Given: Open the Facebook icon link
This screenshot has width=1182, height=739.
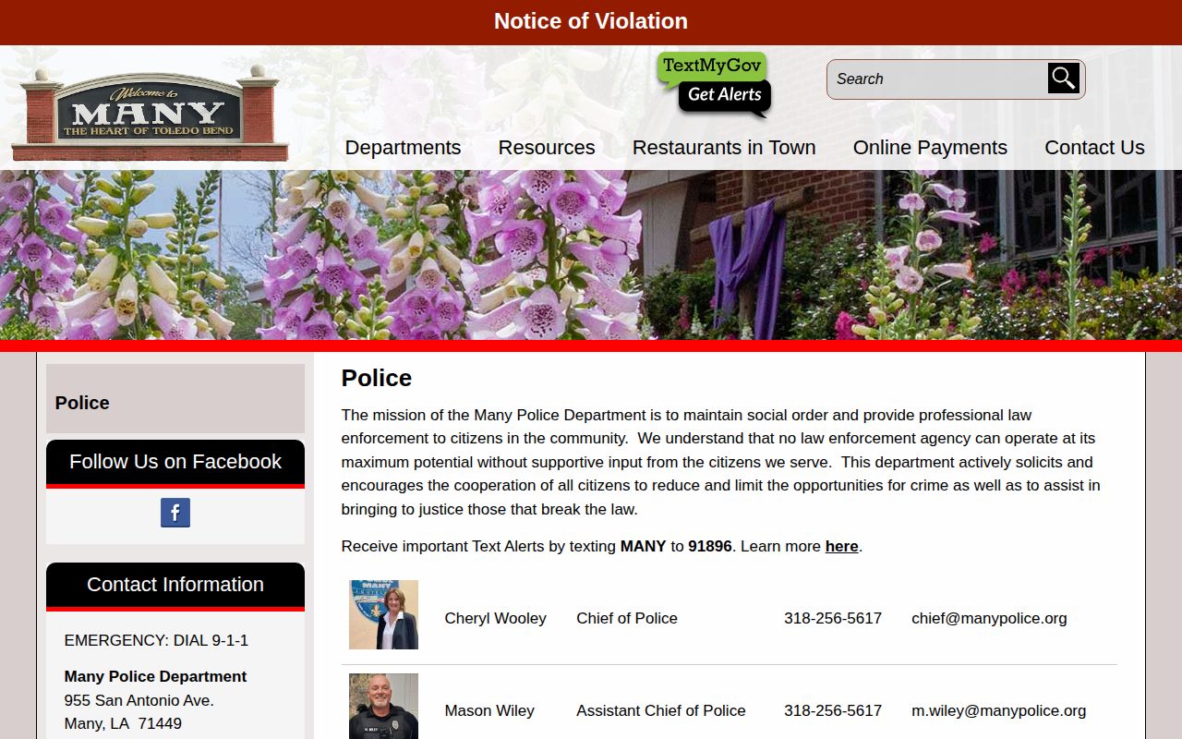Looking at the screenshot, I should point(175,513).
